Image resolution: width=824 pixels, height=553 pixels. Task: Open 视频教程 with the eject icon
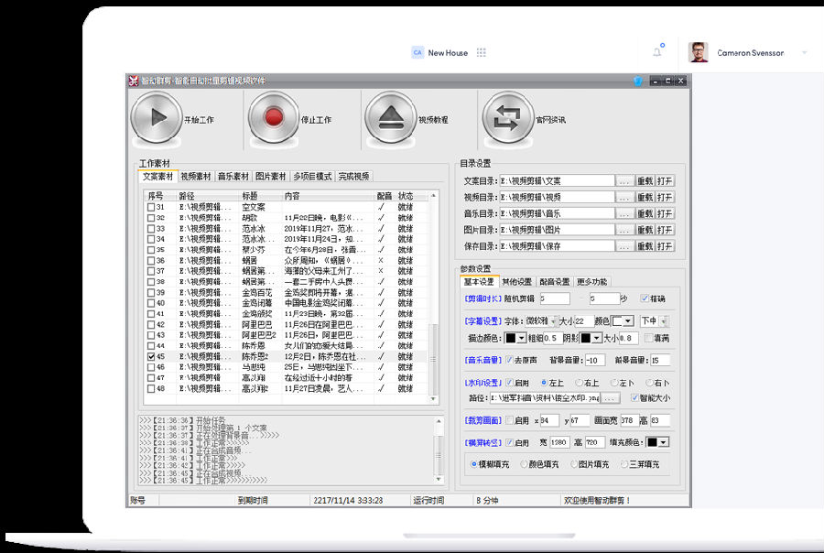coord(390,117)
